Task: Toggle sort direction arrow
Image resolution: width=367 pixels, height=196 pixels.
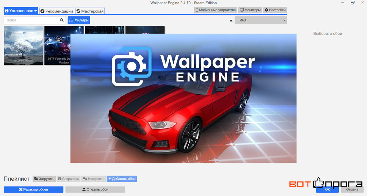Action: [231, 20]
